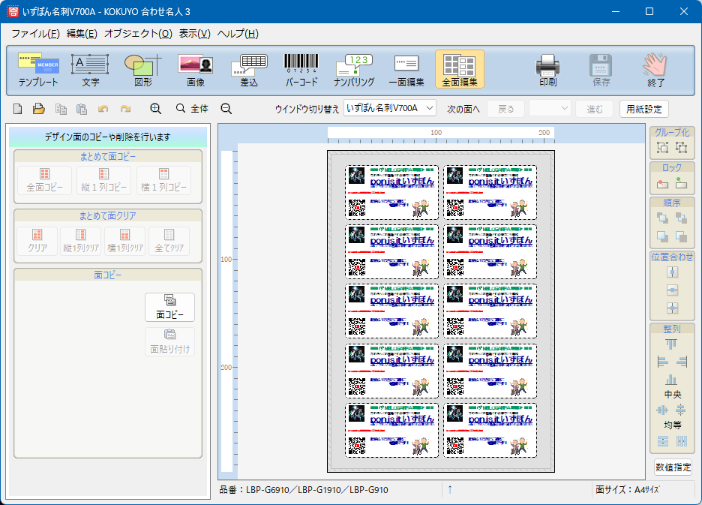Image resolution: width=702 pixels, height=505 pixels.
Task: Click the 全てクリア button
Action: point(169,241)
